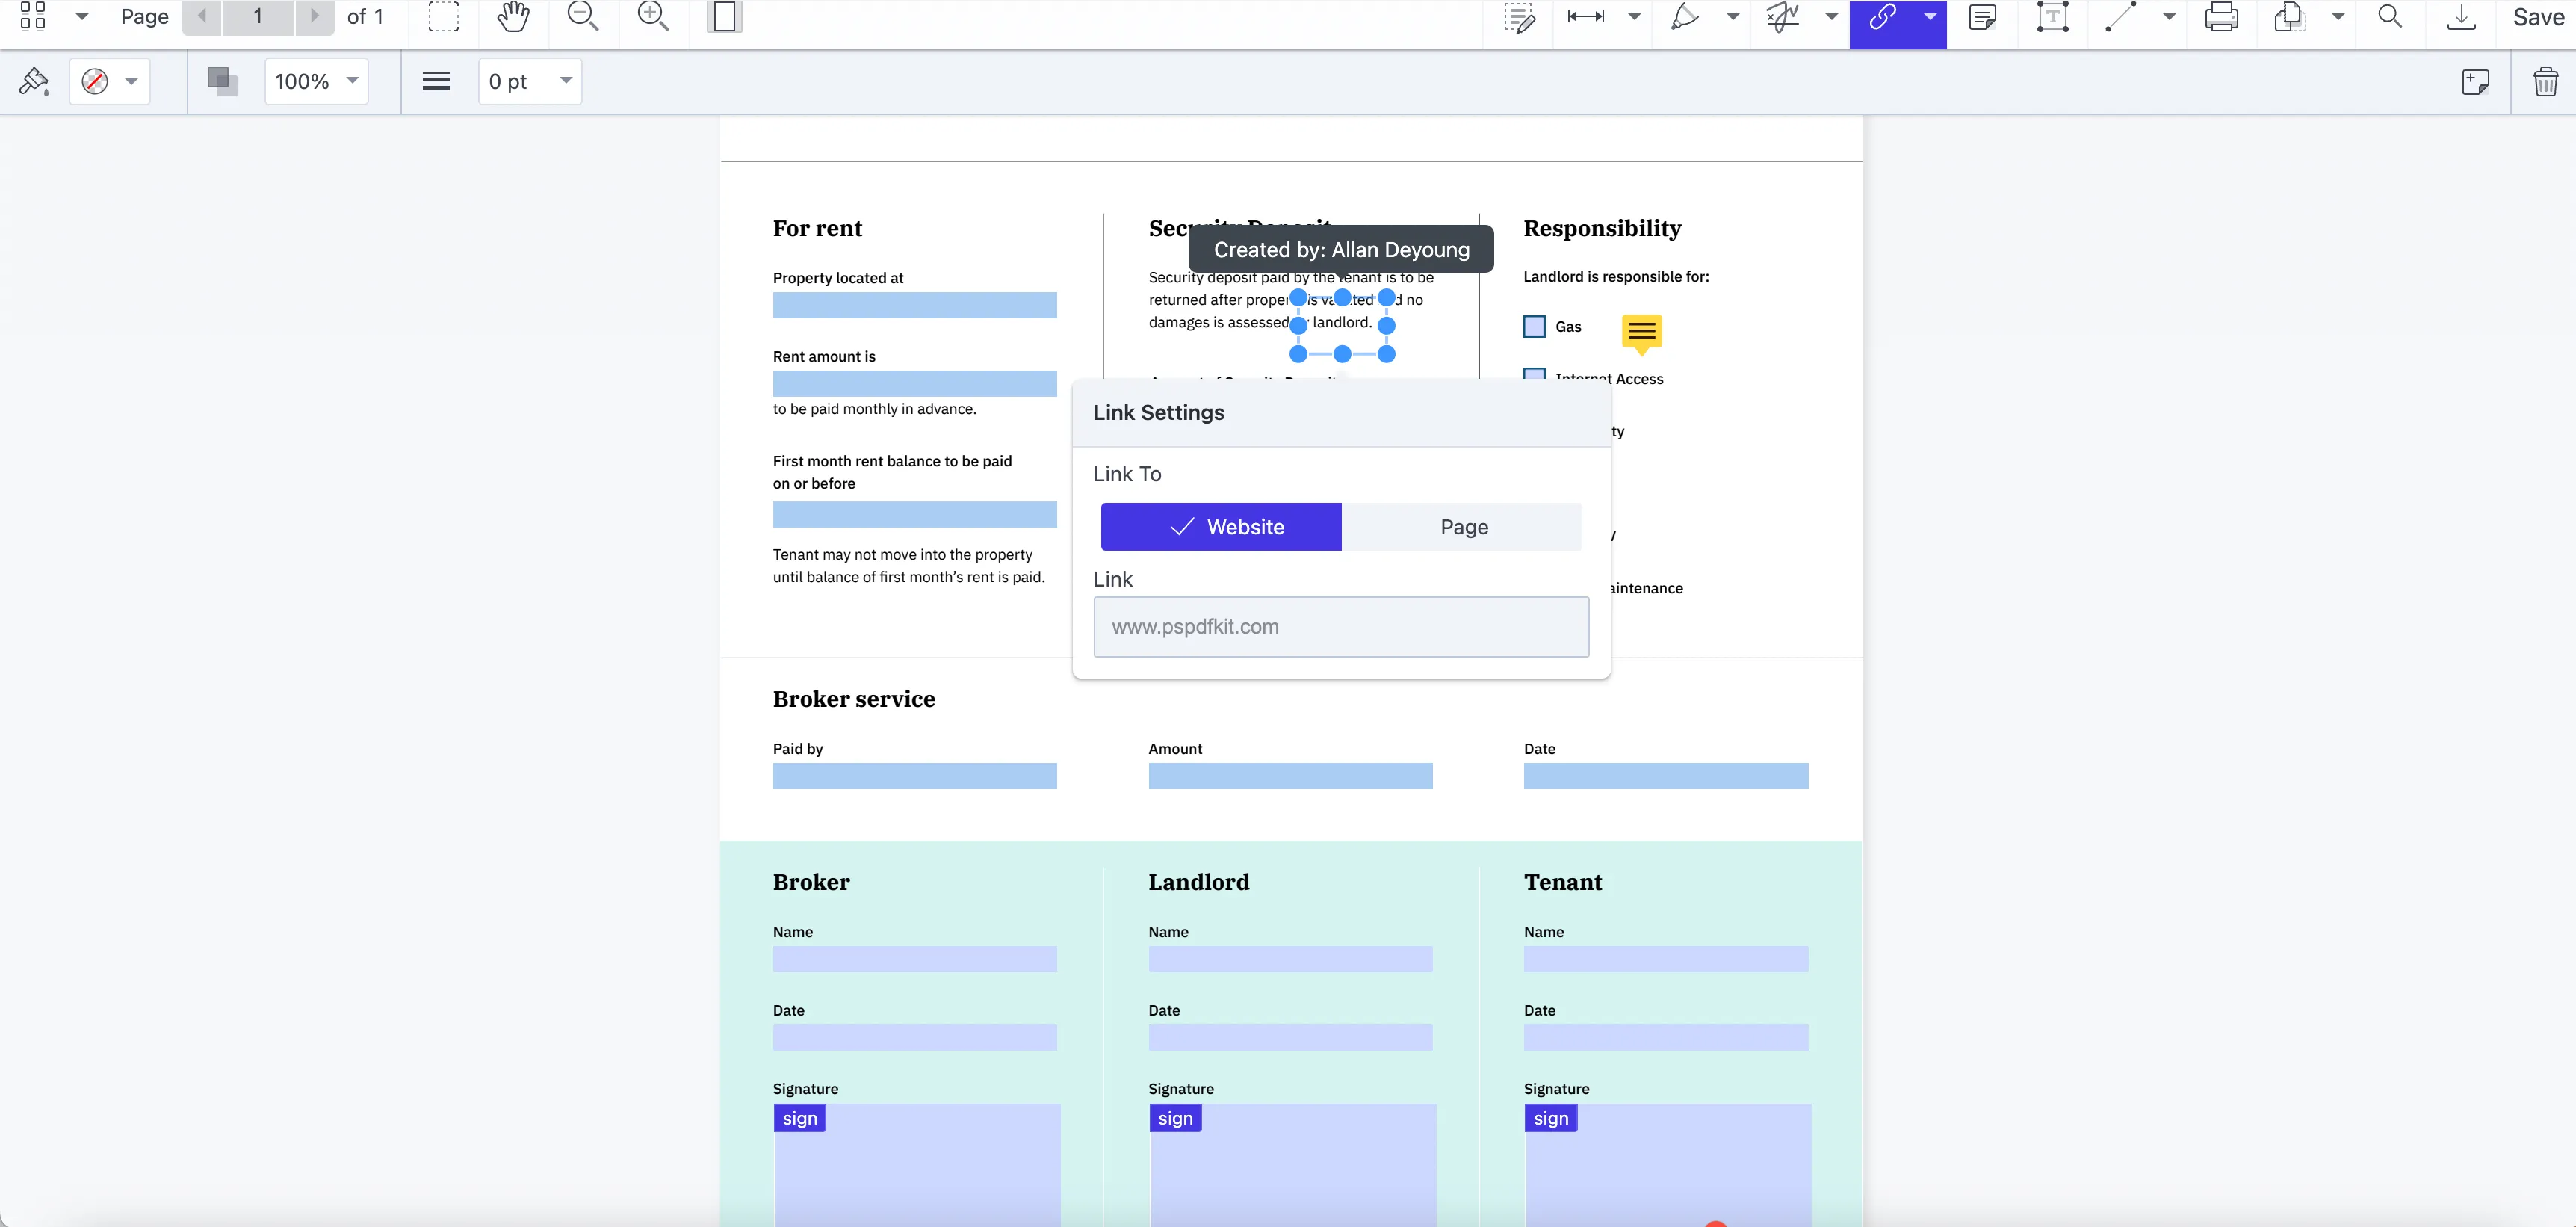The image size is (2576, 1227).
Task: Click the Broker service Amount field
Action: point(1290,776)
